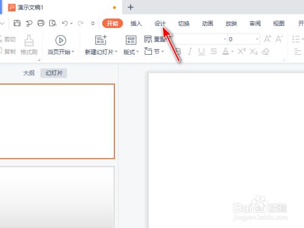Toggle Italic formatting
This screenshot has height=228, width=304.
[190, 52]
